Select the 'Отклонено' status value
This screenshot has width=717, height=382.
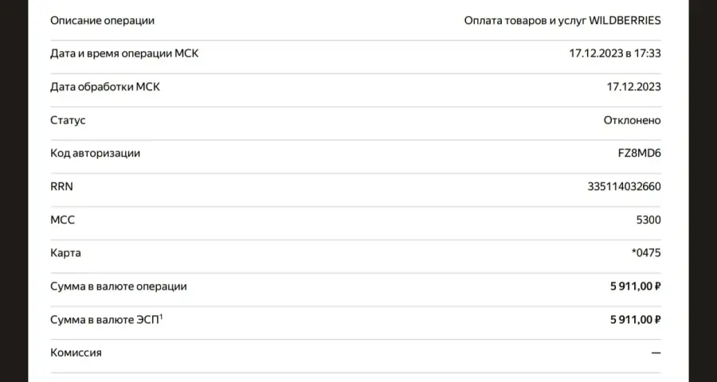tap(632, 120)
